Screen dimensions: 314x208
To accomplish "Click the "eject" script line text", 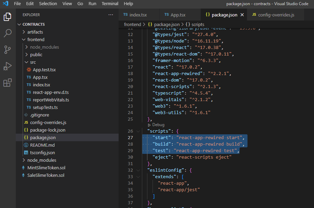I will coord(192,157).
